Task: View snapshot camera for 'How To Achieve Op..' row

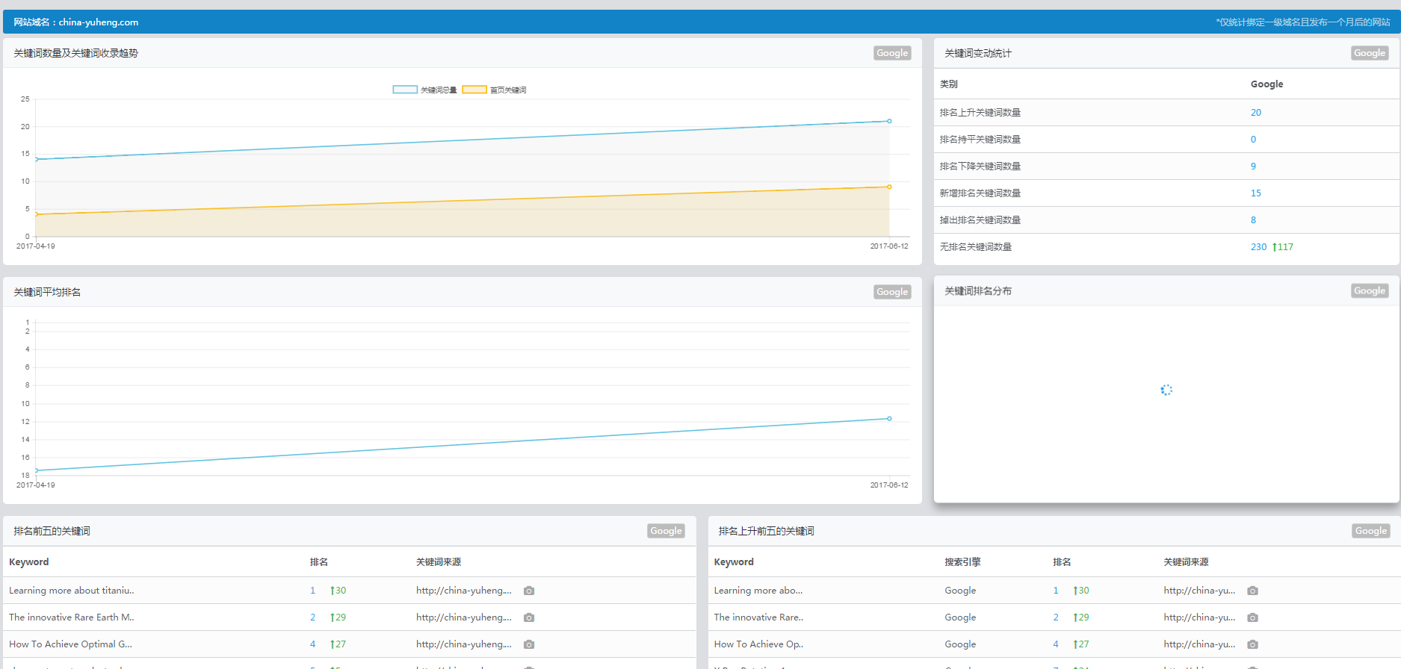Action: tap(1253, 644)
